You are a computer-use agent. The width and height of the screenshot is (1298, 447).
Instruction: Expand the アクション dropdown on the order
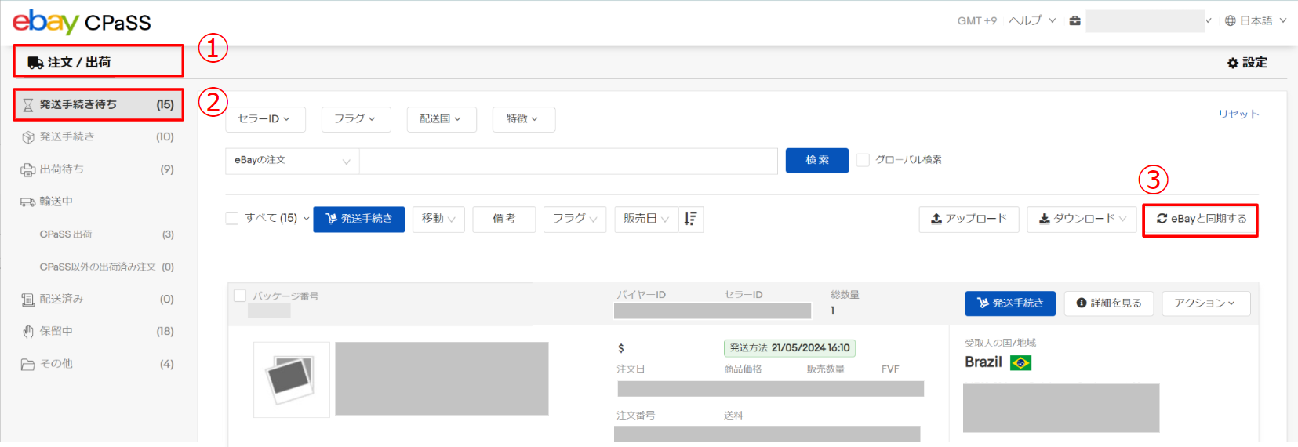[1205, 303]
